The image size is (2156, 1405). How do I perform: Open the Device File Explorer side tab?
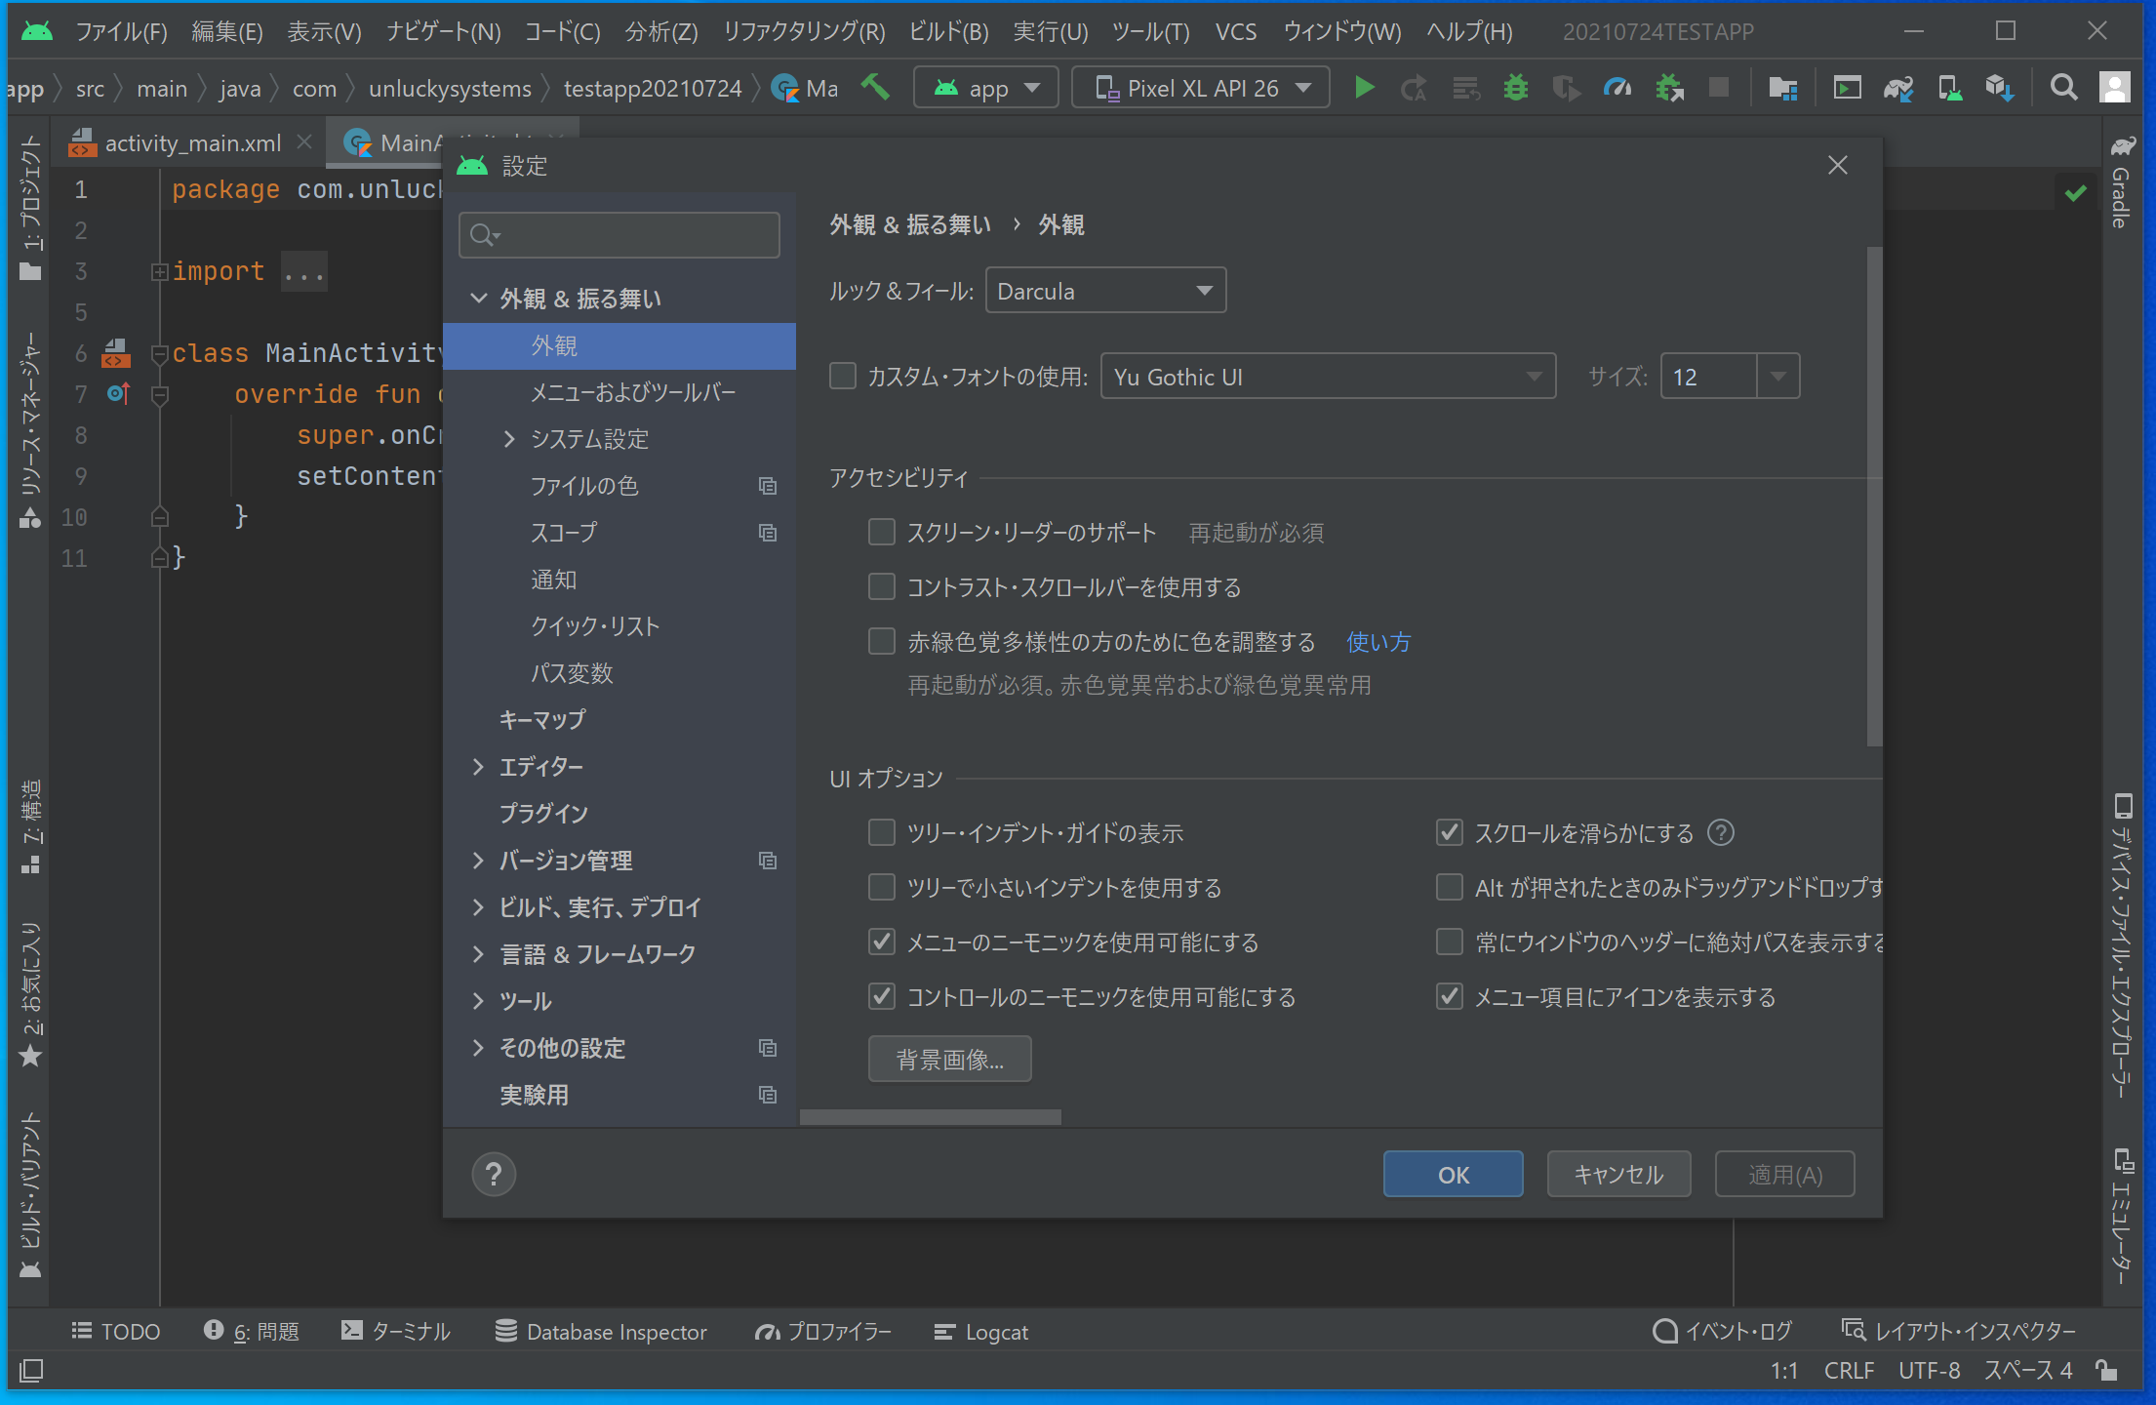(x=2122, y=946)
